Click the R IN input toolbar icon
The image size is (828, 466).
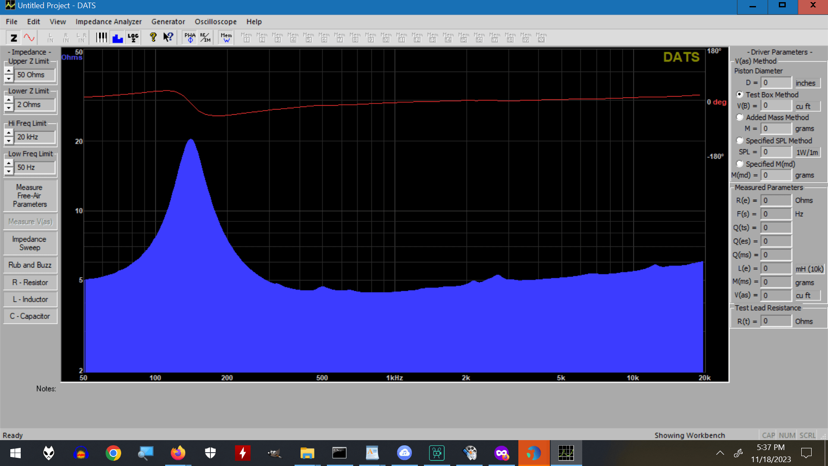coord(66,38)
